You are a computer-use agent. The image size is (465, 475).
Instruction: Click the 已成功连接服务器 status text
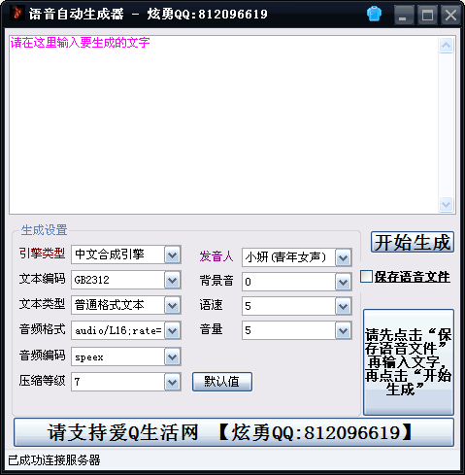point(54,460)
